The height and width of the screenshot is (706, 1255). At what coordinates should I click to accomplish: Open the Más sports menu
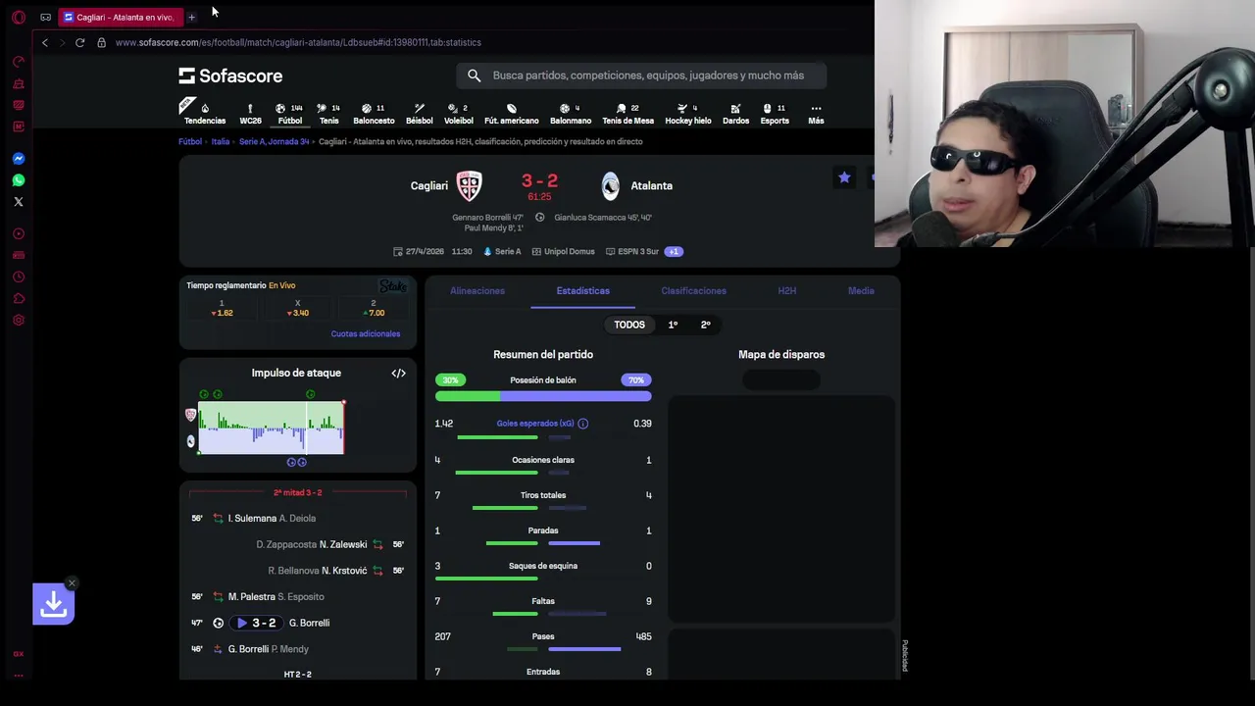point(816,114)
